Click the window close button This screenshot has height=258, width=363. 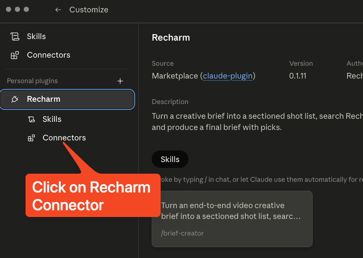[x=9, y=9]
